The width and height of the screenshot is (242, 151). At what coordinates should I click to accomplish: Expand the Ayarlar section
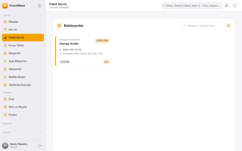click(x=22, y=132)
